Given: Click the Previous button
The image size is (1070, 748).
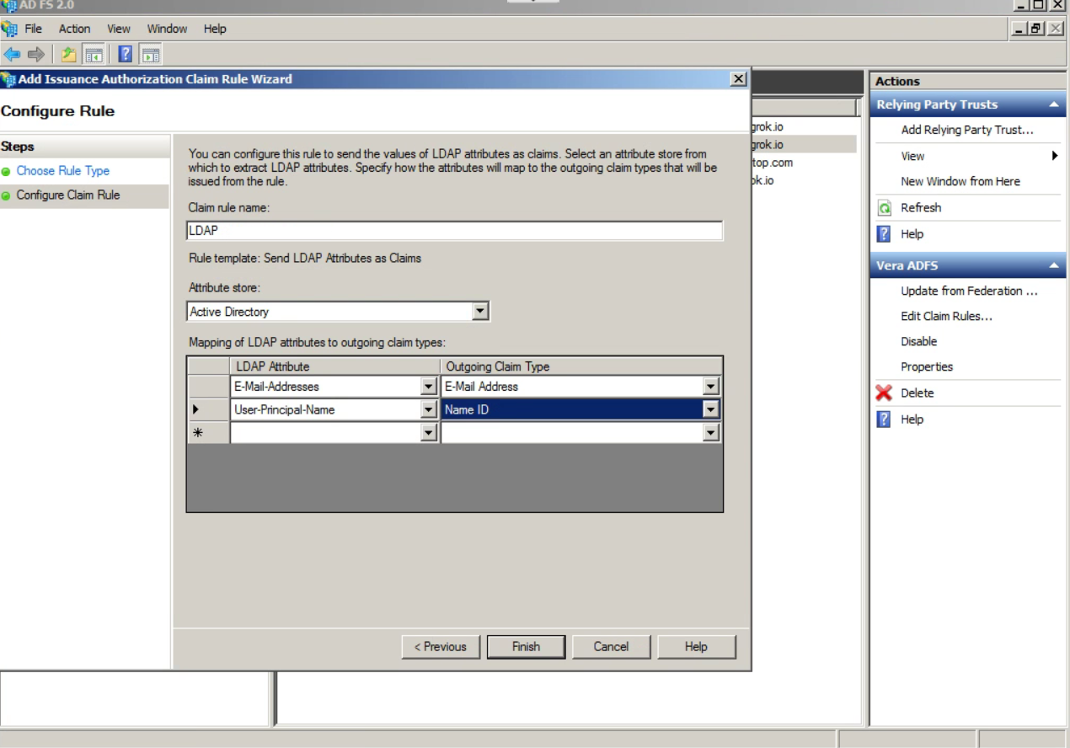Looking at the screenshot, I should (440, 647).
